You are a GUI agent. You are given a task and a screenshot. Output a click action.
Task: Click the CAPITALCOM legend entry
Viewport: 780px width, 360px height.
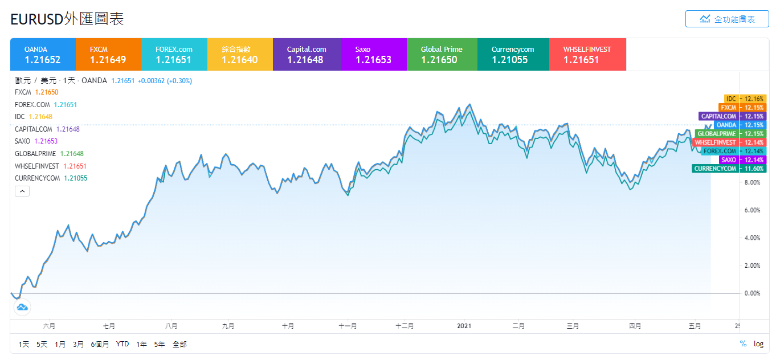click(47, 129)
